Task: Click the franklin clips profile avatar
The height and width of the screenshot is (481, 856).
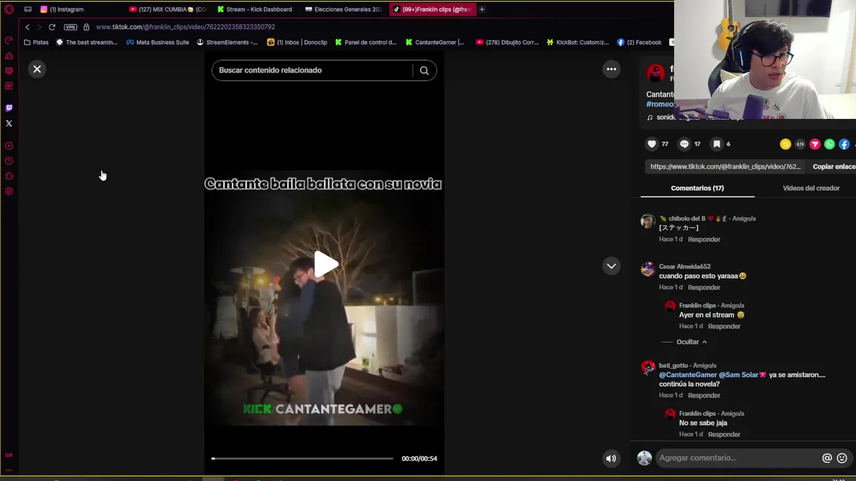Action: 655,72
